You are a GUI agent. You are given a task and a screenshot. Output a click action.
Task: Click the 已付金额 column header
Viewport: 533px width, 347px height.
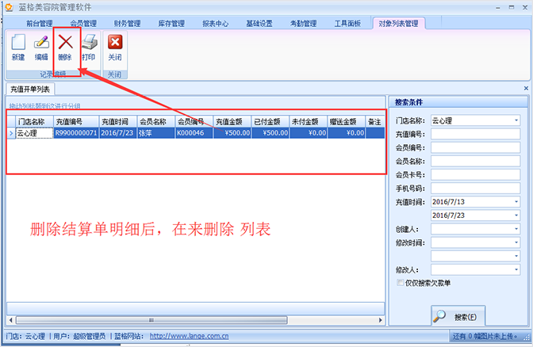(270, 121)
